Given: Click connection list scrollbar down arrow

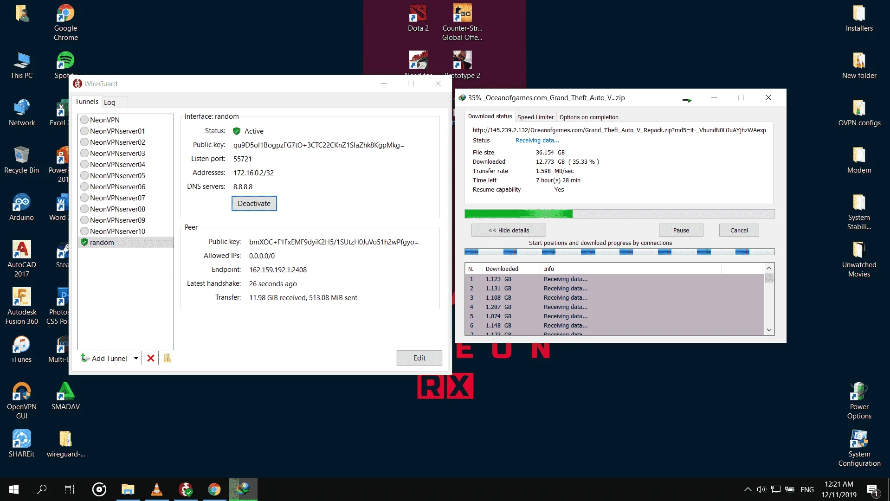Looking at the screenshot, I should pyautogui.click(x=769, y=330).
